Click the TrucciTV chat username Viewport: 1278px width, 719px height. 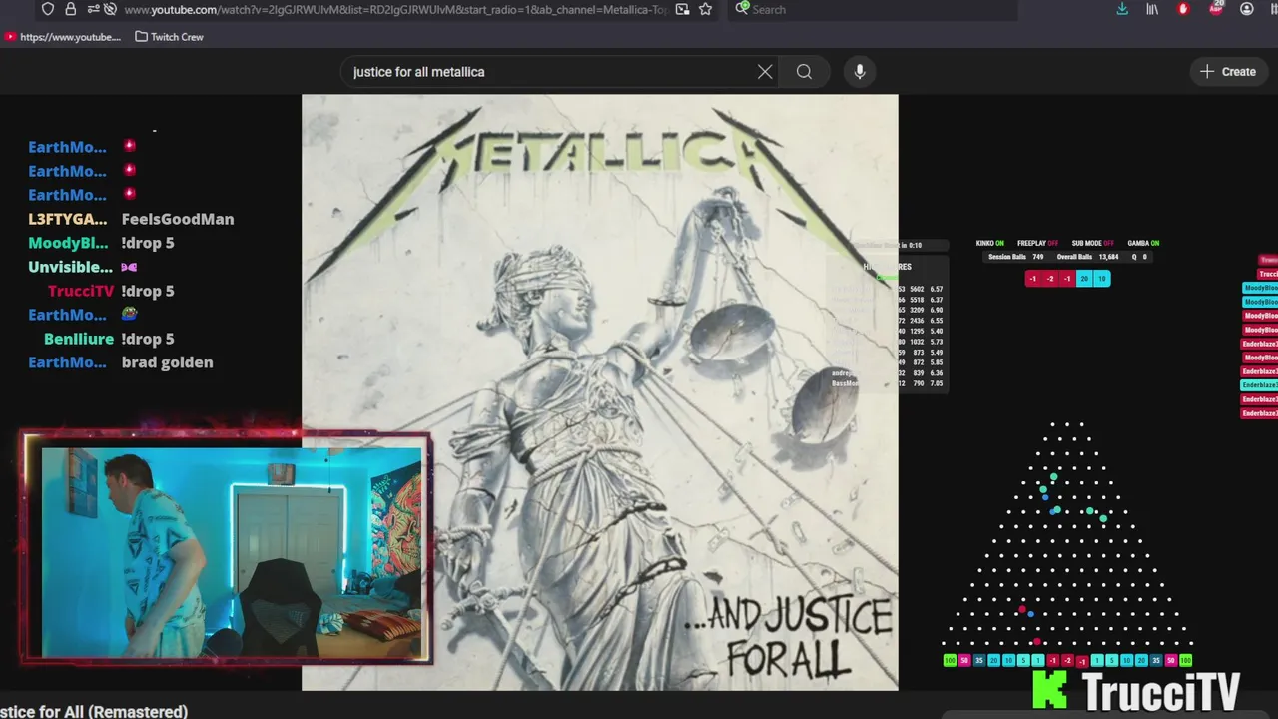[81, 291]
